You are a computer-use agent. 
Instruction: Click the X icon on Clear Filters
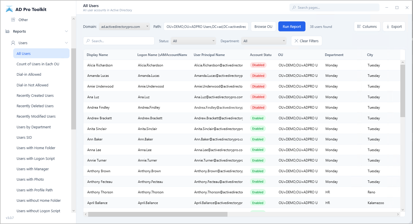point(296,41)
